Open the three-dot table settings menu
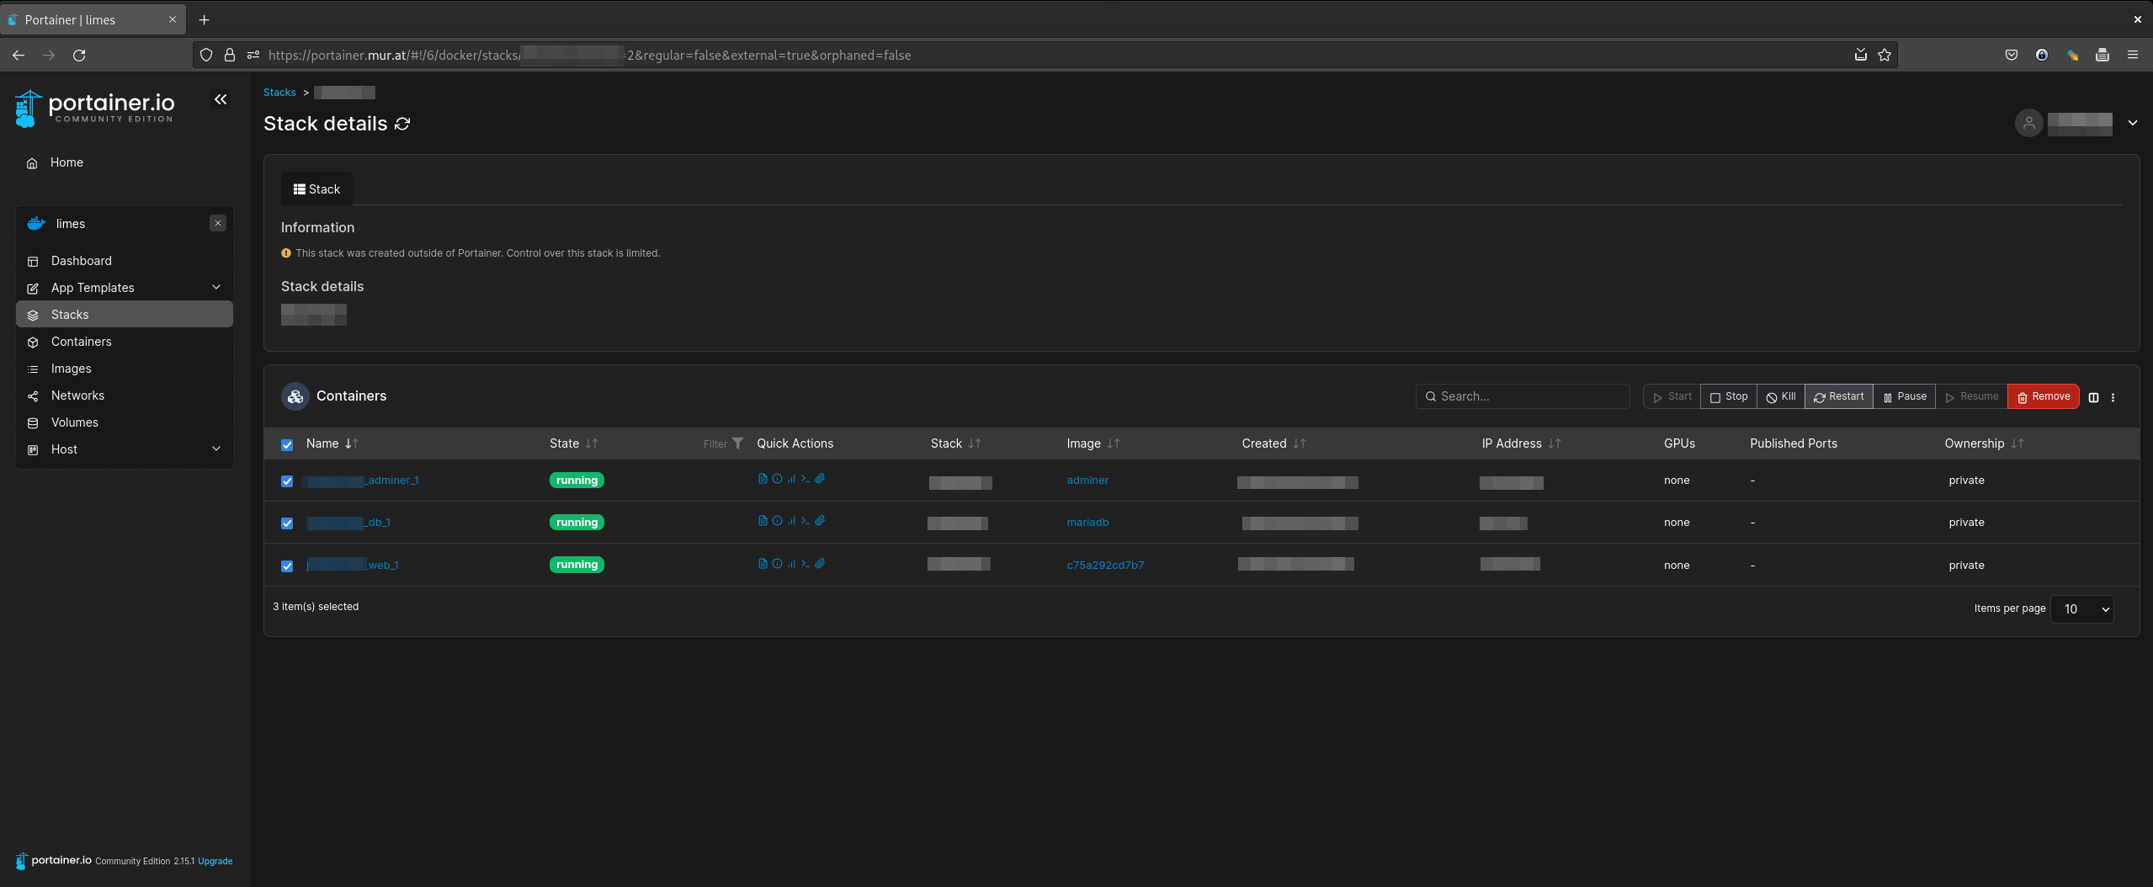Image resolution: width=2153 pixels, height=887 pixels. (2113, 397)
